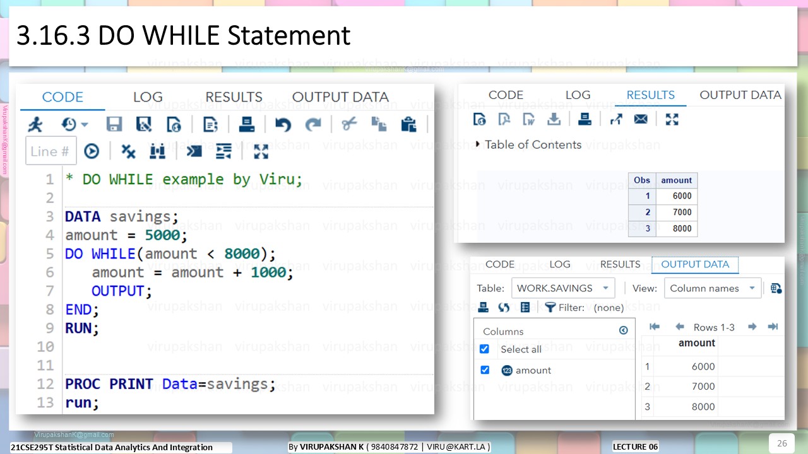Click the print icon in Results toolbar
Viewport: 808px width, 454px height.
tap(585, 119)
